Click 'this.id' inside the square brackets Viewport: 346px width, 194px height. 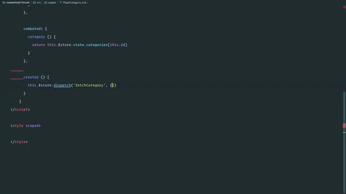pyautogui.click(x=117, y=45)
